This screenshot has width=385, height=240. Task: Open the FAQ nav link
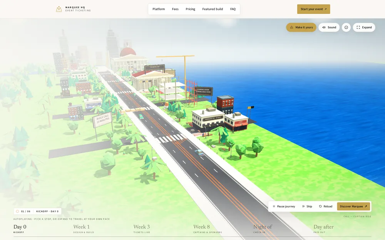click(233, 9)
